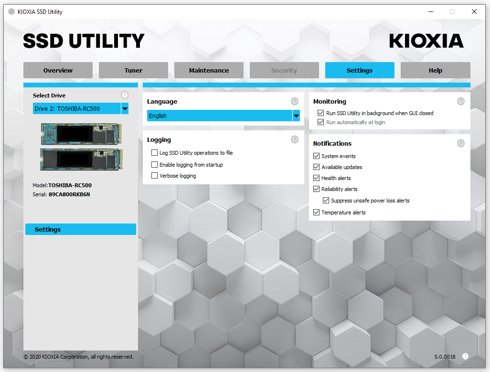Screen dimensions: 490x372
Task: Toggle Run automatically at login
Action: (x=320, y=122)
